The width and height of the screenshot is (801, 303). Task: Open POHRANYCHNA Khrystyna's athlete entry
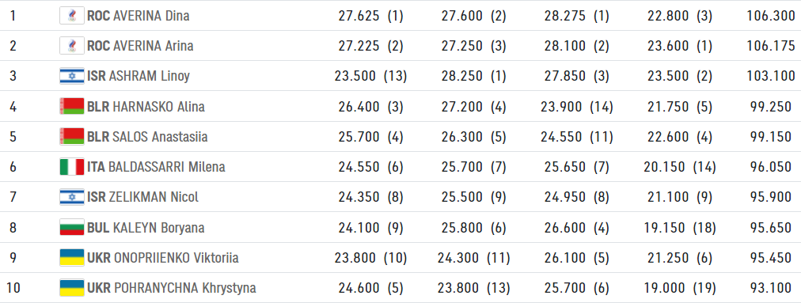coord(184,288)
